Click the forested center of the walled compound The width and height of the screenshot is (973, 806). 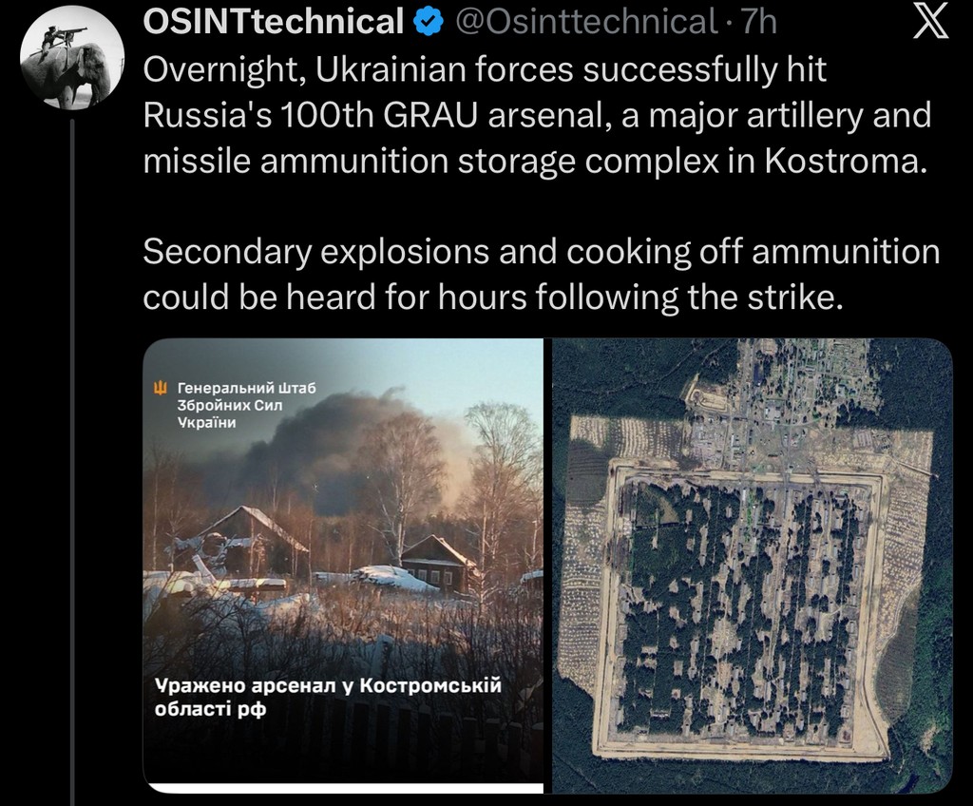(x=741, y=599)
